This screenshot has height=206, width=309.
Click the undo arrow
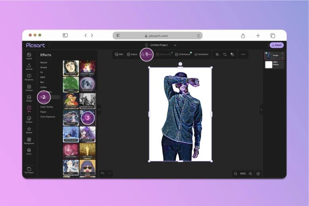click(x=103, y=174)
